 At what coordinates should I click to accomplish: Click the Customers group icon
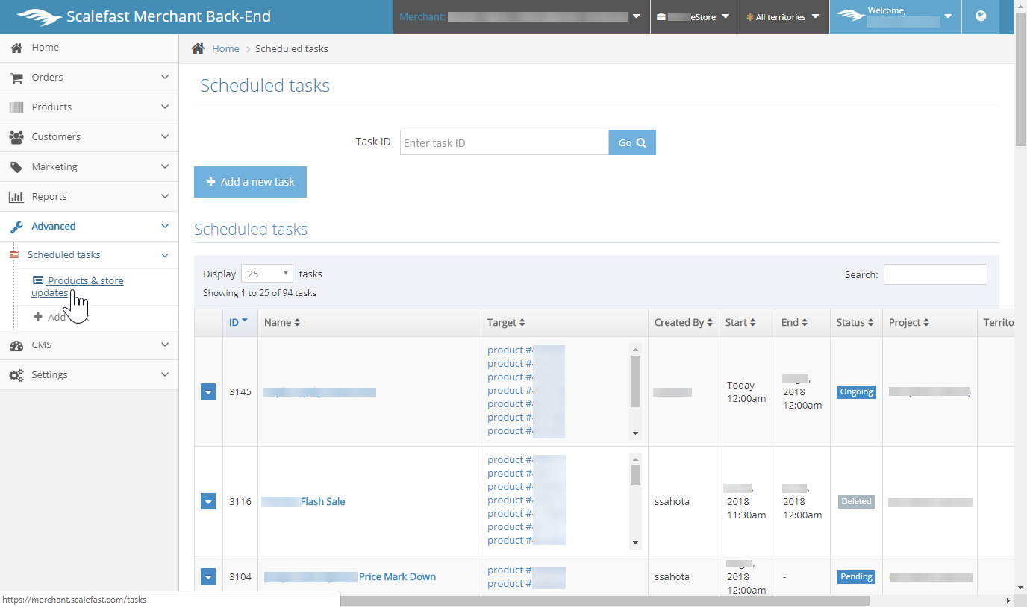pos(16,137)
